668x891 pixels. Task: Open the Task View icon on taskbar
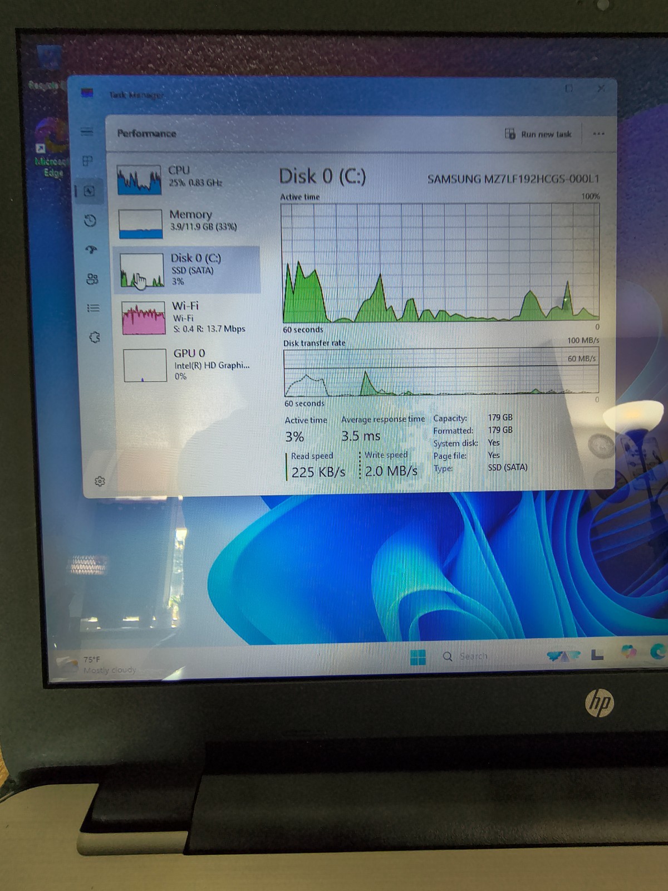(597, 655)
